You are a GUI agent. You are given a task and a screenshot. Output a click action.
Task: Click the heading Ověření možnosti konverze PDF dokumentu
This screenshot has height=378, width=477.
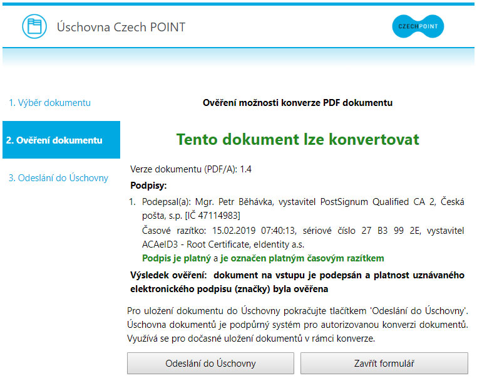[x=297, y=103]
